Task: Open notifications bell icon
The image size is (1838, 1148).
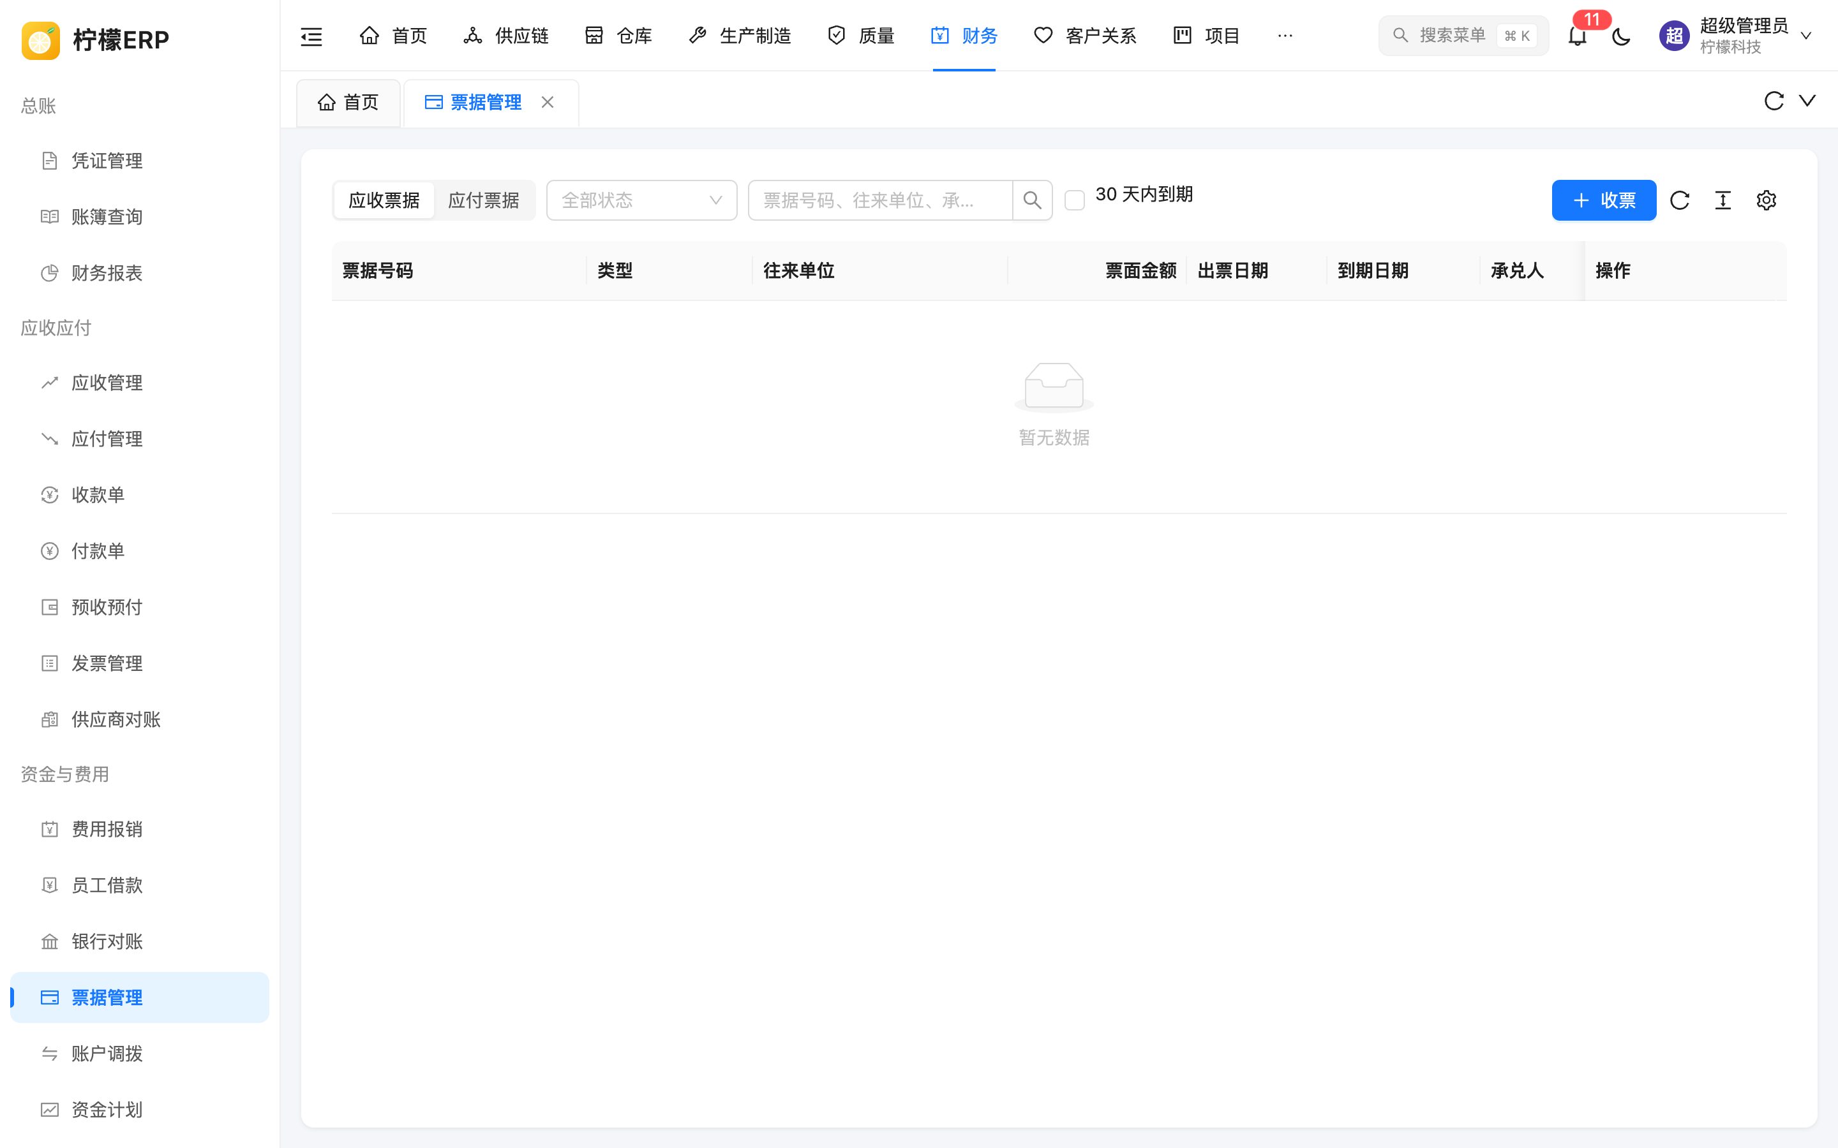Action: pos(1578,36)
